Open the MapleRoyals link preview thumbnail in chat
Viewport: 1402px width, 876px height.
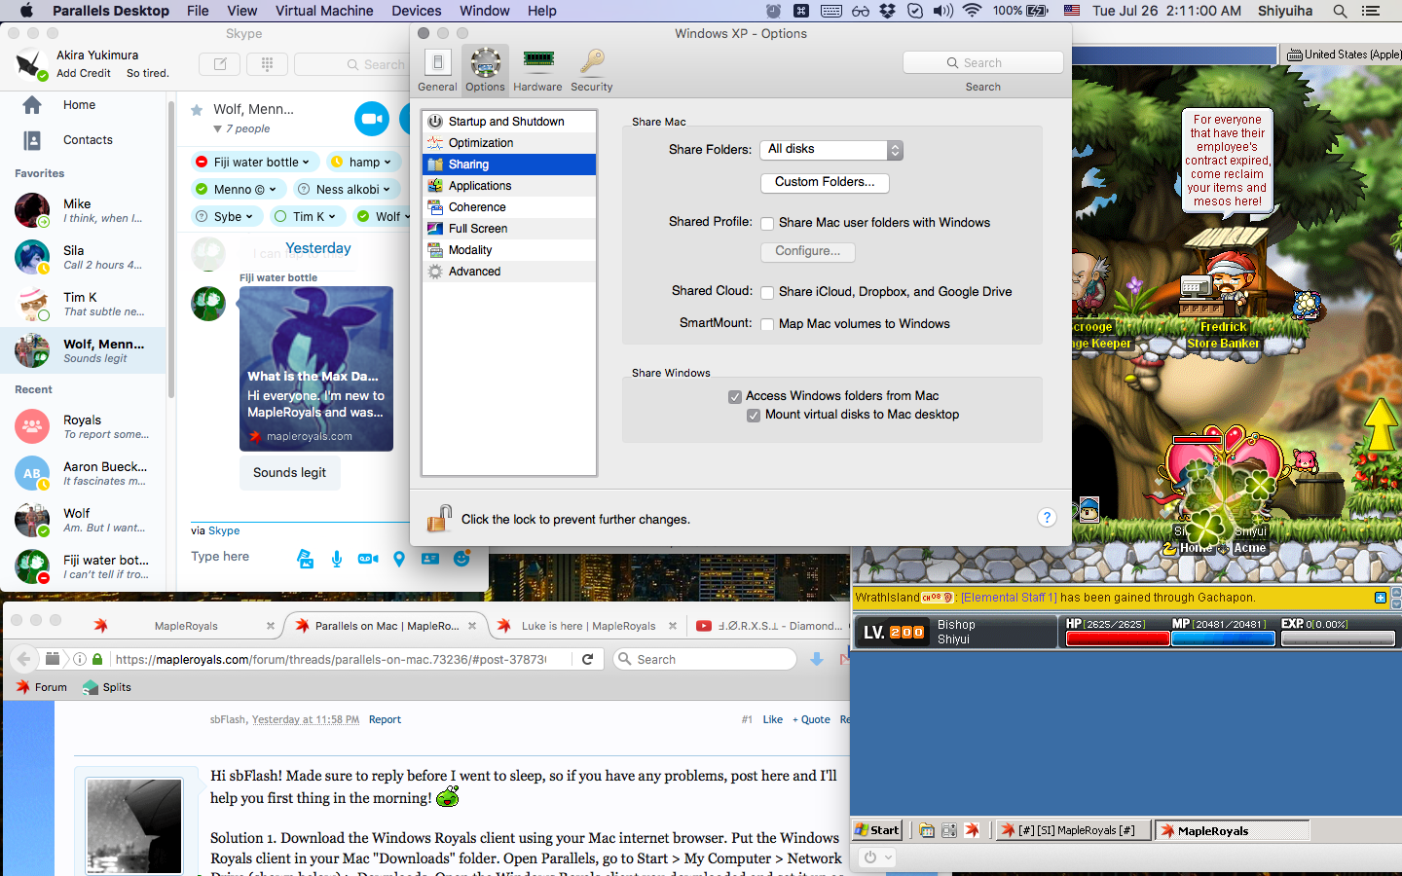[x=316, y=369]
